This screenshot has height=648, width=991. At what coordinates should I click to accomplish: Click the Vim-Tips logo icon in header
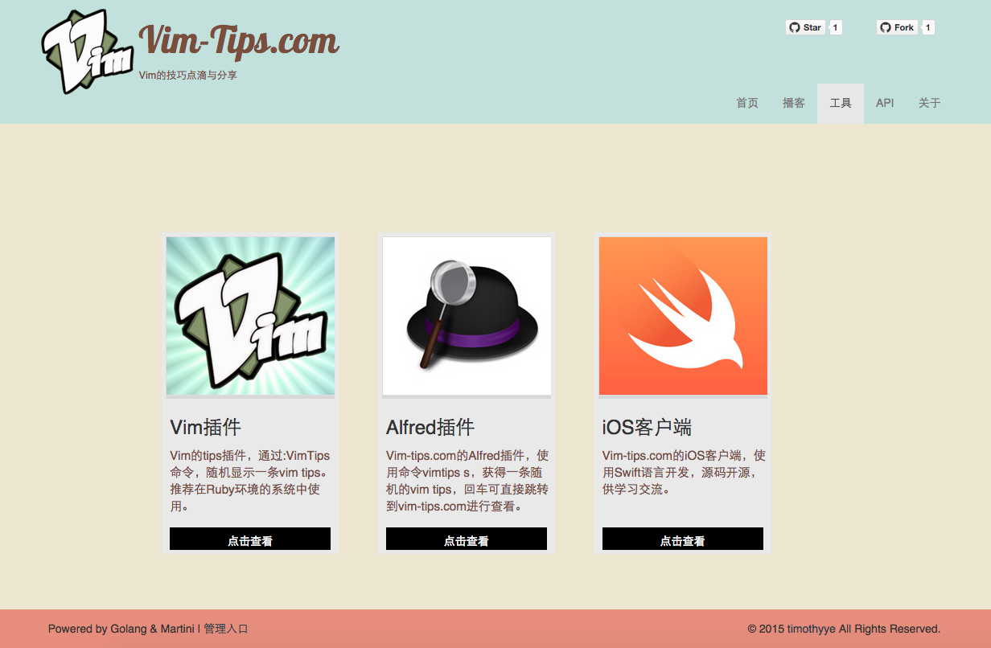coord(88,52)
